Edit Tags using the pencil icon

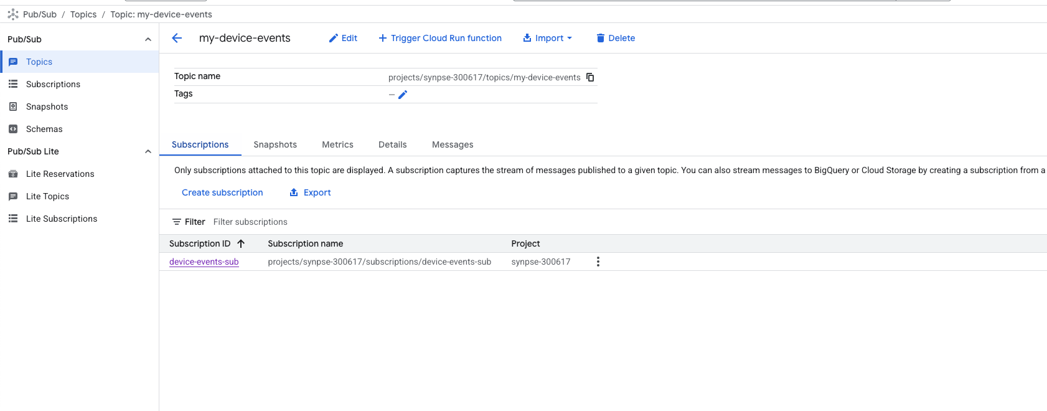click(403, 95)
